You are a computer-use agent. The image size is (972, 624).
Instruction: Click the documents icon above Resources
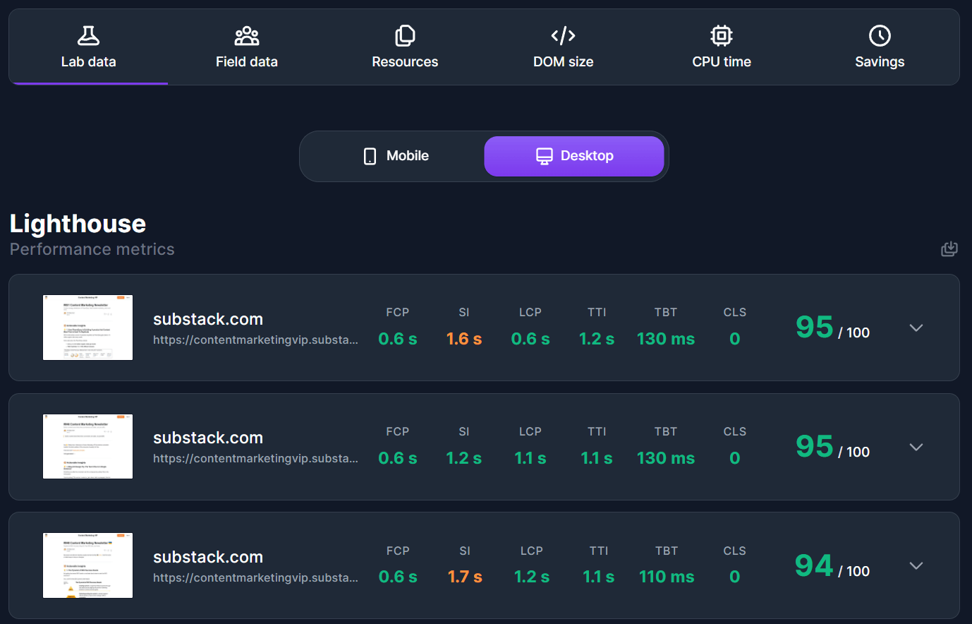pyautogui.click(x=405, y=35)
